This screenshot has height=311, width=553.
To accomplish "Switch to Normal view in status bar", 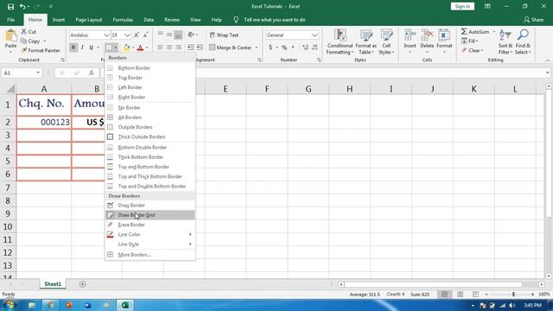I will click(444, 294).
